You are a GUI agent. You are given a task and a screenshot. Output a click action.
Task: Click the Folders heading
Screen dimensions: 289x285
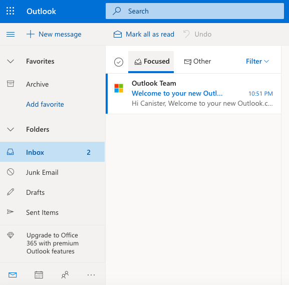coord(38,129)
